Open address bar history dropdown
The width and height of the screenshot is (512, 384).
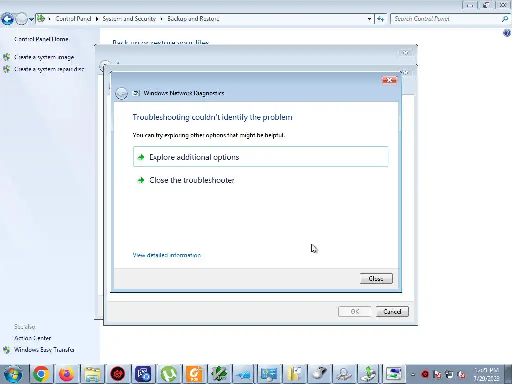pyautogui.click(x=369, y=19)
